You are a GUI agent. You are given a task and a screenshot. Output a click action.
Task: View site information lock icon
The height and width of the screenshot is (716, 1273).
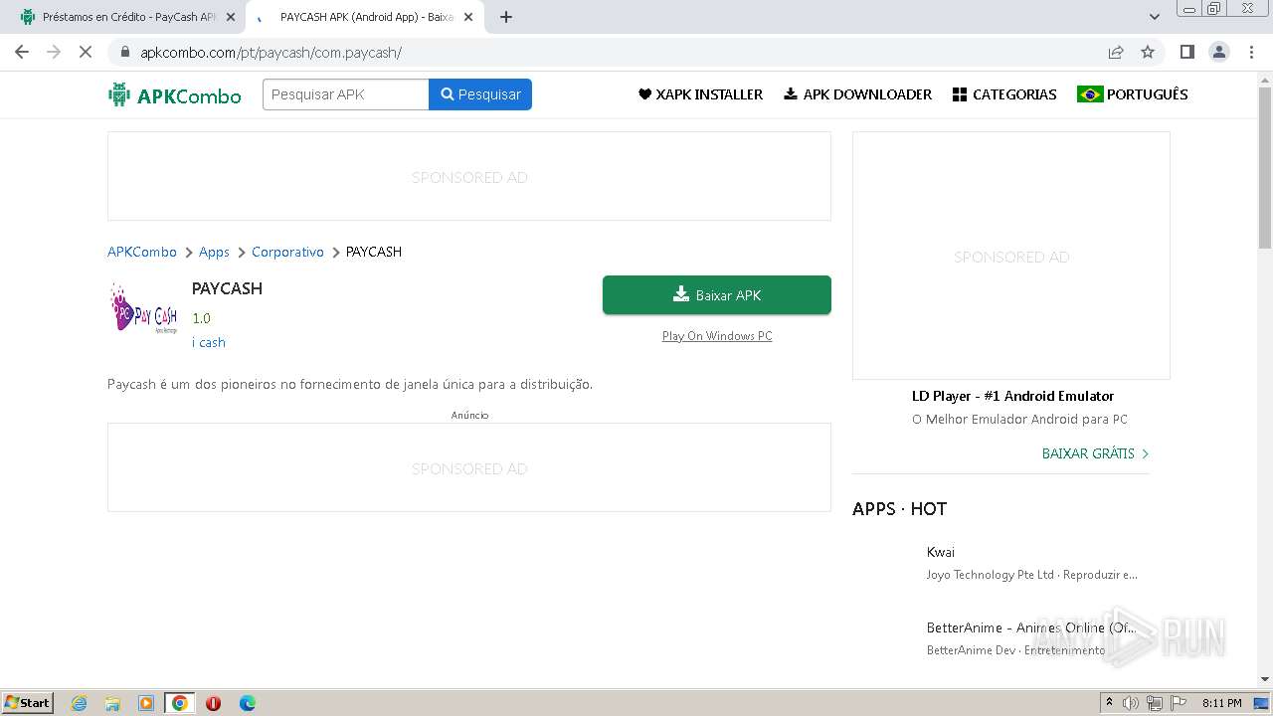click(x=124, y=52)
